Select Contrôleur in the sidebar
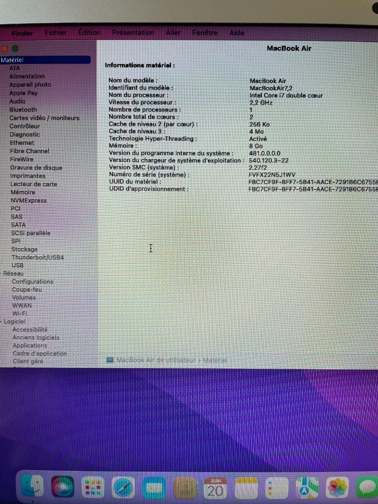This screenshot has height=504, width=378. [25, 126]
